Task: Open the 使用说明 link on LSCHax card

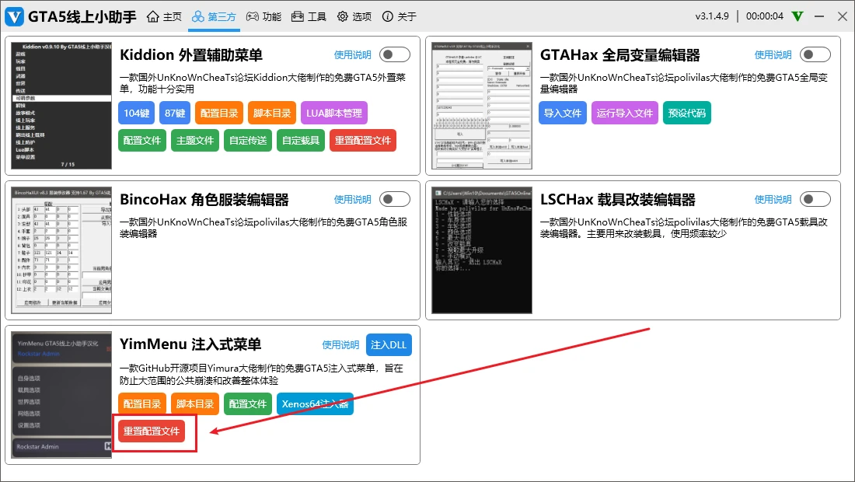Action: click(772, 199)
